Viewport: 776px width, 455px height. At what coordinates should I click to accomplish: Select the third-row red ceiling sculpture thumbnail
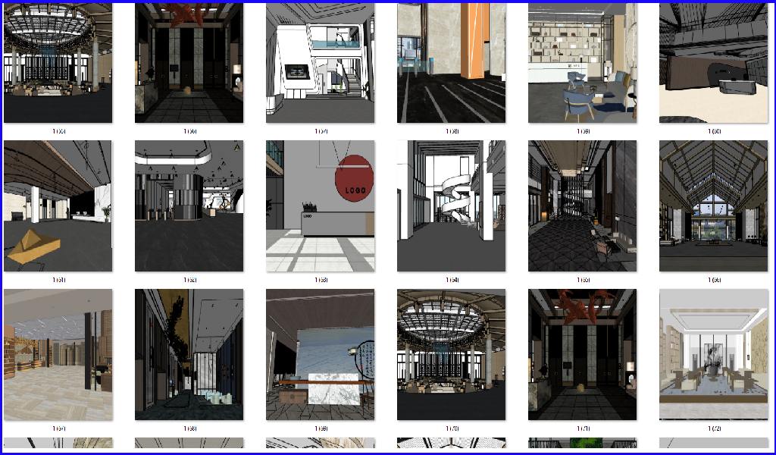pos(582,354)
